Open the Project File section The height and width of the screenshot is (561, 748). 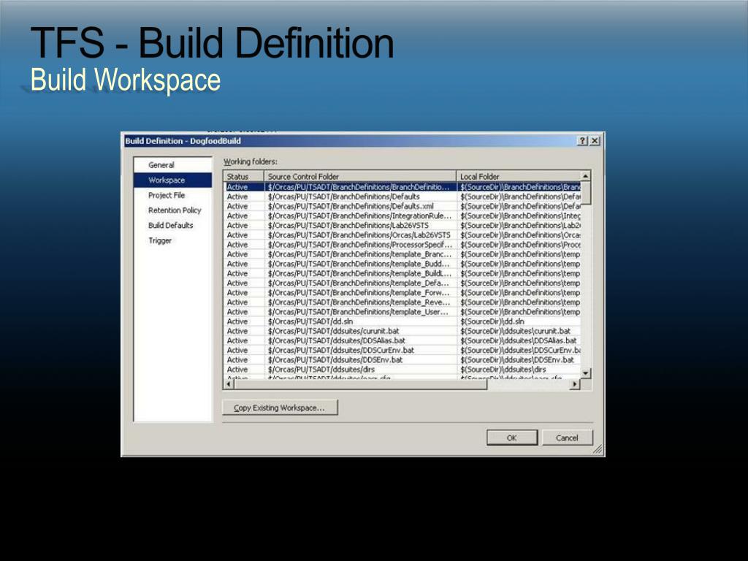click(167, 195)
